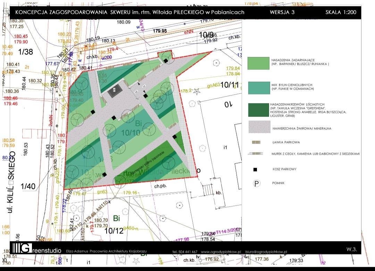Click the staircase symbol next to kb. label

coord(207,190)
